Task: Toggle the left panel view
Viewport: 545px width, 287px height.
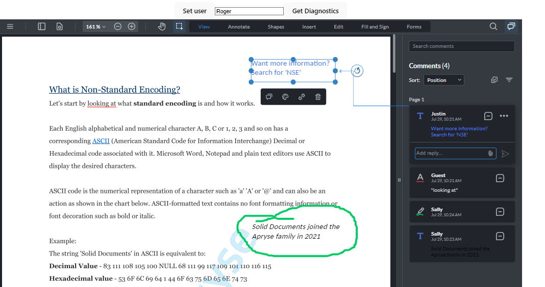Action: pos(42,26)
